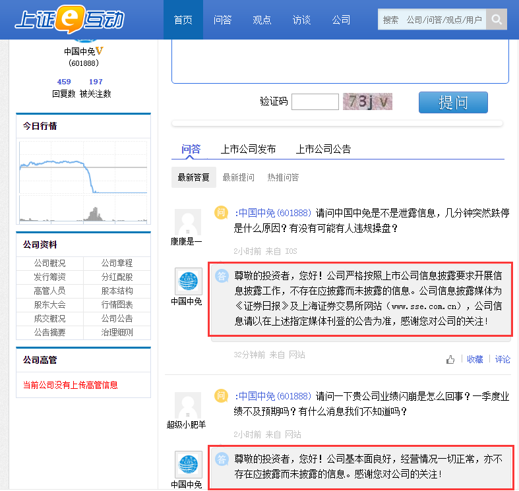519x491 pixels.
Task: Select the 最新提问 filter tab
Action: [x=238, y=177]
